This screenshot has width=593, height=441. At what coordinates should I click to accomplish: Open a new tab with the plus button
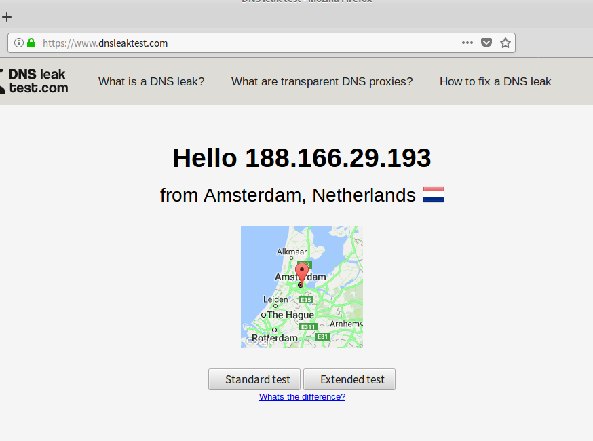coord(7,17)
